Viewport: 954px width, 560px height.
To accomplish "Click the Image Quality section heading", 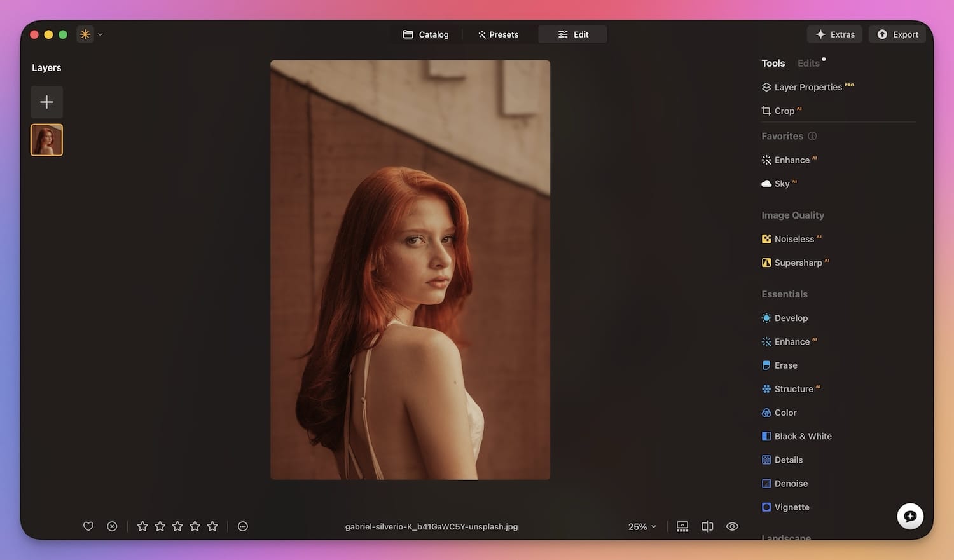I will point(793,215).
